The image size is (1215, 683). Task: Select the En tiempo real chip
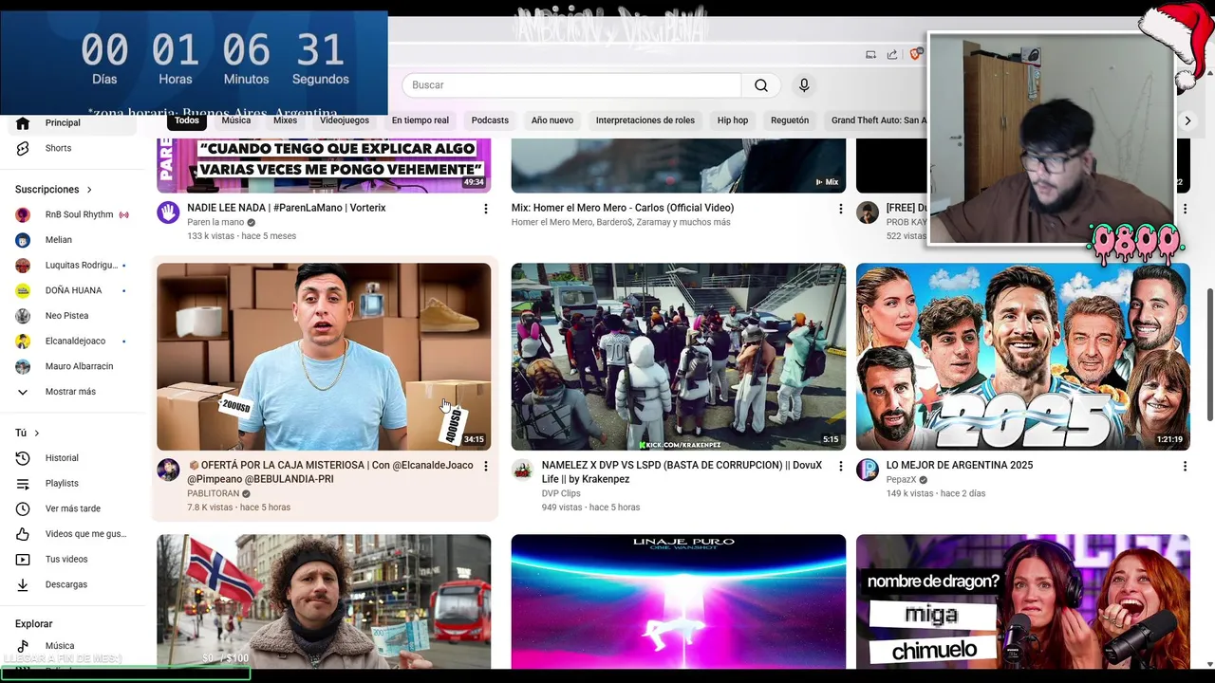(x=420, y=120)
